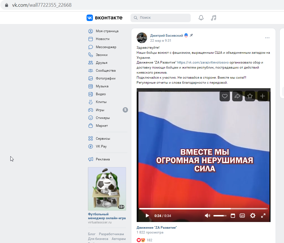This screenshot has height=243, width=284.
Task: Bookmark the video with the star icon
Action: (x=250, y=96)
